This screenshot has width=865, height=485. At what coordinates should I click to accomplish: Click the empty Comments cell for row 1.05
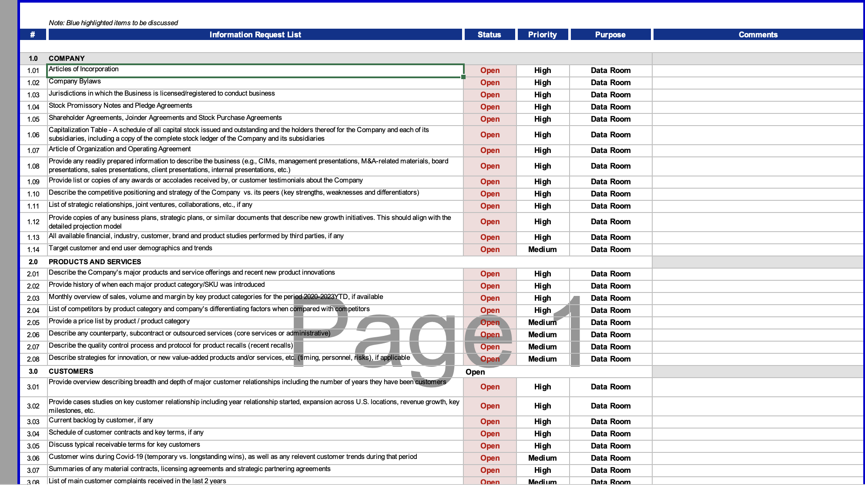758,119
